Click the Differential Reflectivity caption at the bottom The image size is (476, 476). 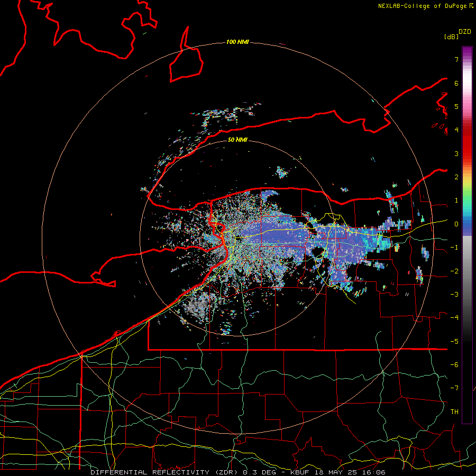[238, 472]
